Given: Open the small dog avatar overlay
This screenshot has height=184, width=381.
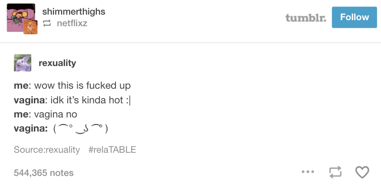Looking at the screenshot, I should pos(30,27).
